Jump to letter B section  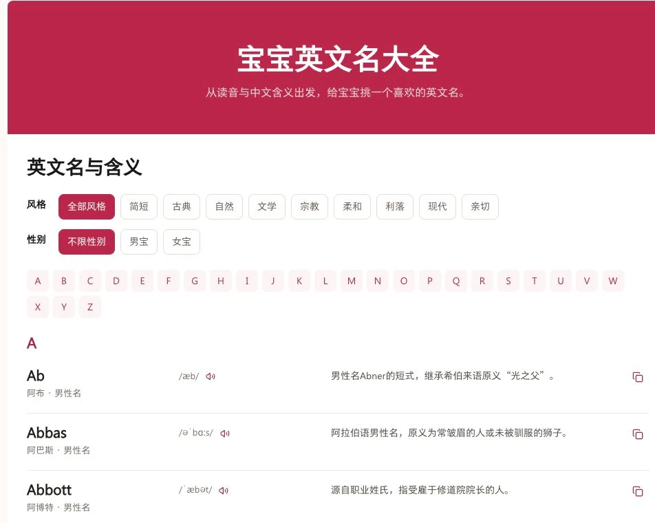point(64,281)
